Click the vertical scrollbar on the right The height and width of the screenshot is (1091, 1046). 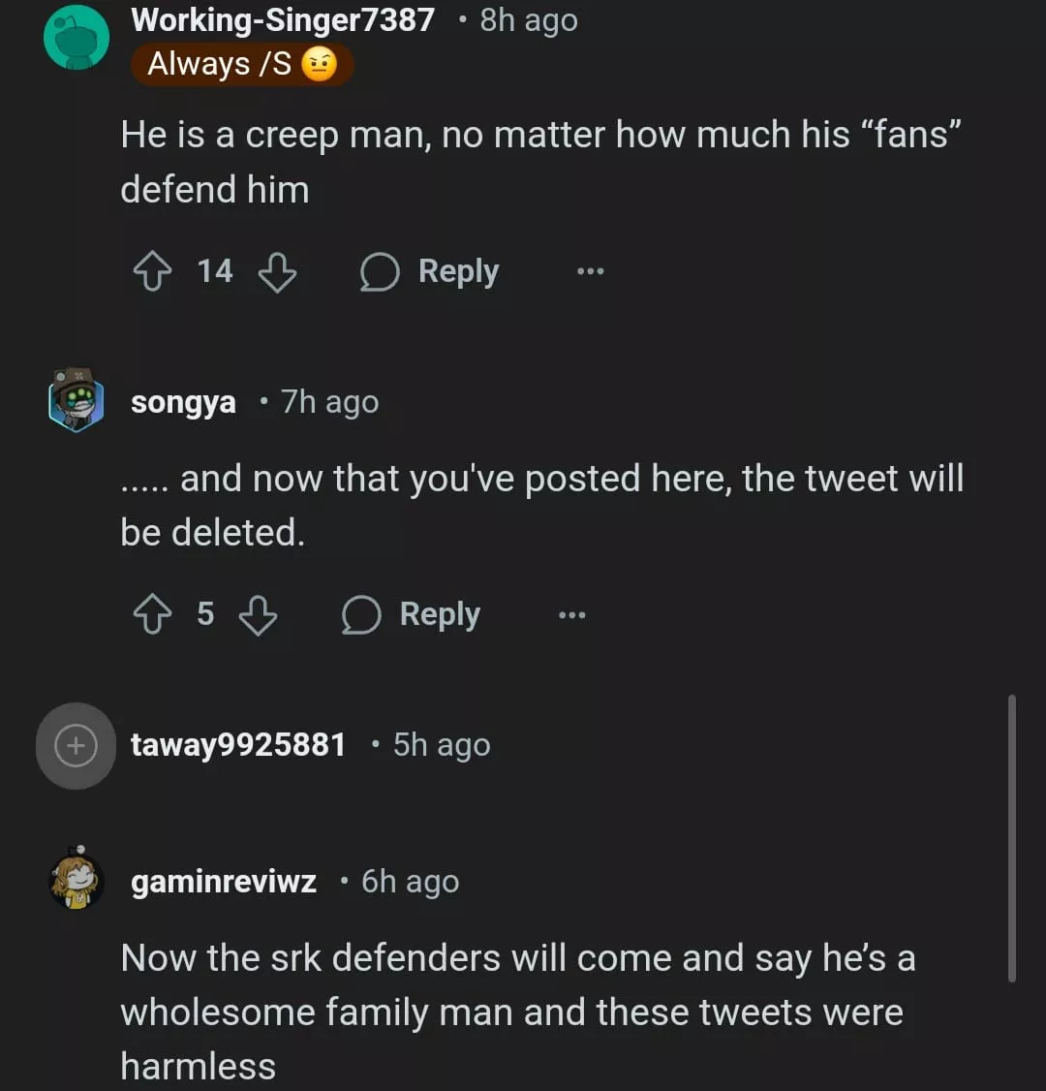click(x=1011, y=838)
